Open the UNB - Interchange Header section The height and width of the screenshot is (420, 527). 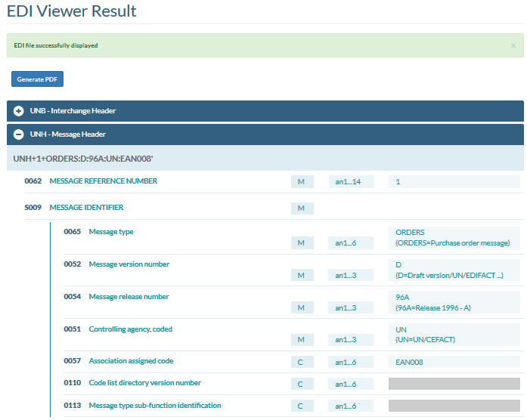73,111
